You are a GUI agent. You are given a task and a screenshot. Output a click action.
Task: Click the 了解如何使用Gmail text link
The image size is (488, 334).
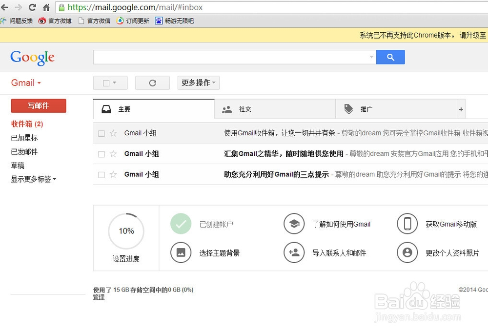coord(342,224)
